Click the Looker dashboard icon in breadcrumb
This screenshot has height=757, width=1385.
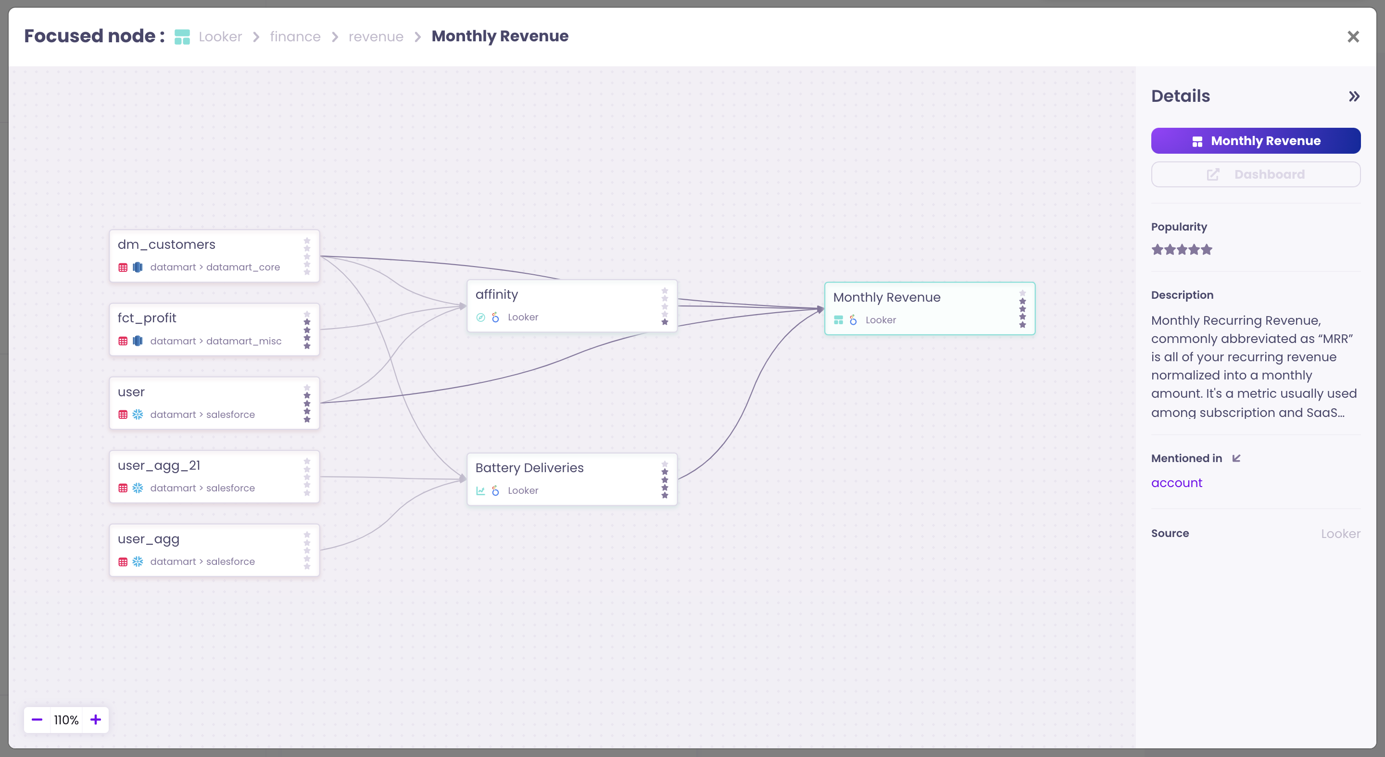tap(182, 37)
